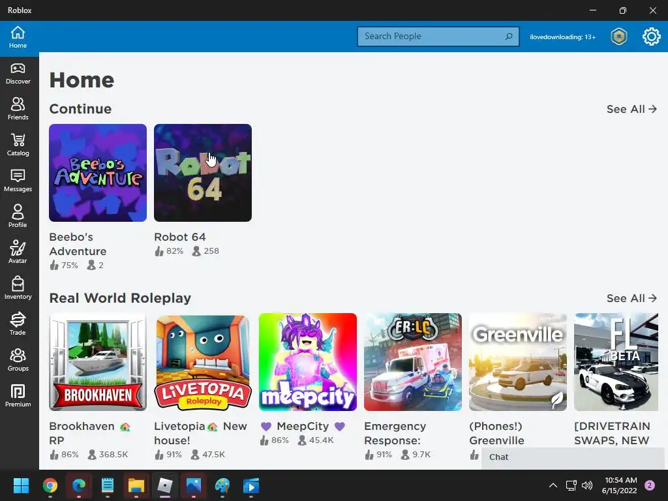Open the Trade page

(18, 324)
